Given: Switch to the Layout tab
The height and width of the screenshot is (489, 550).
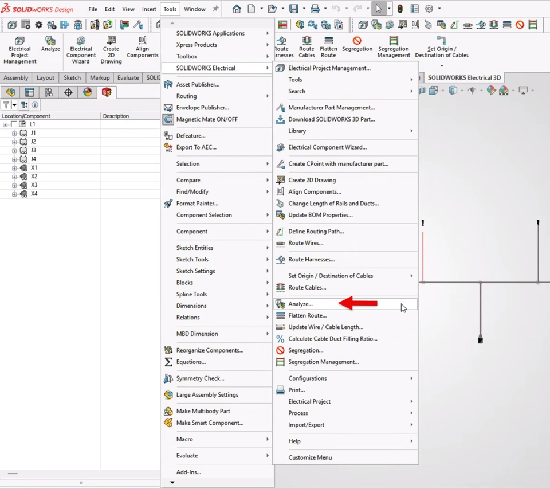Looking at the screenshot, I should coord(45,77).
